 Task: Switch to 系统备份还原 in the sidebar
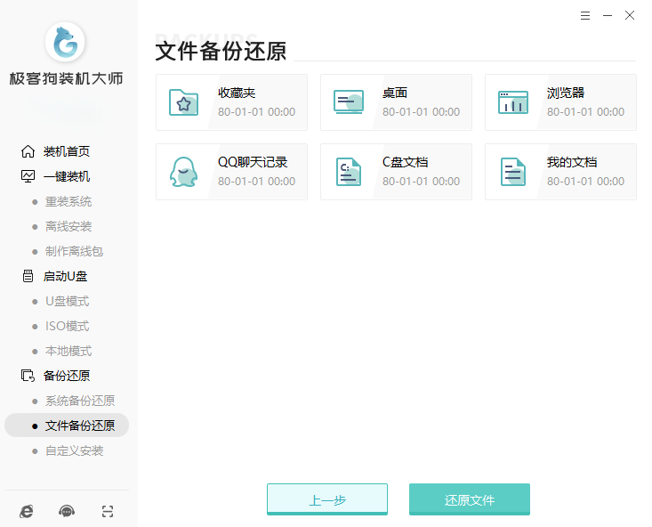click(x=80, y=401)
